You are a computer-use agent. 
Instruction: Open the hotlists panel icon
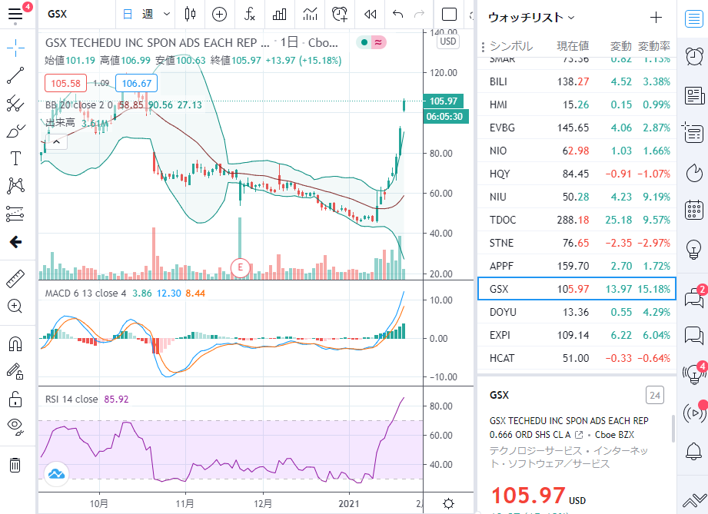pyautogui.click(x=693, y=172)
